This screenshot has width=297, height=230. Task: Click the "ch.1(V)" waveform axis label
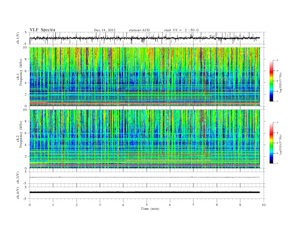(x=18, y=38)
